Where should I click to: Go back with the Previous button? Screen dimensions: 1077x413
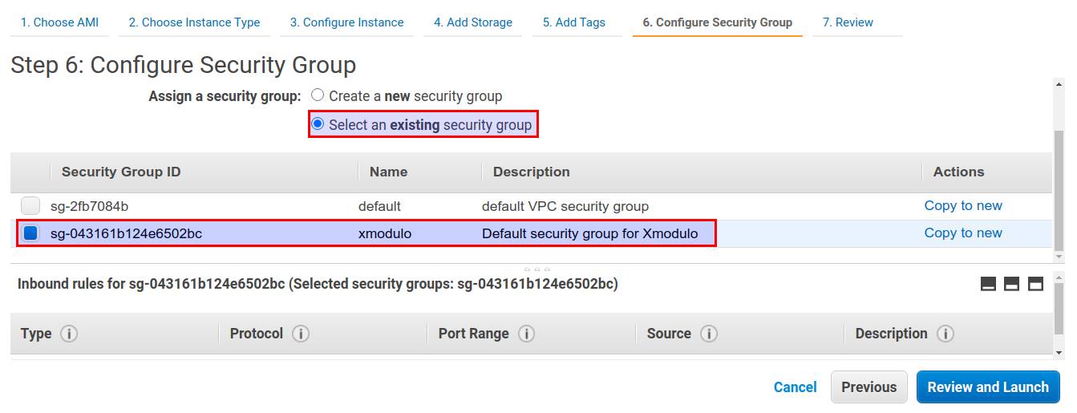pos(869,387)
